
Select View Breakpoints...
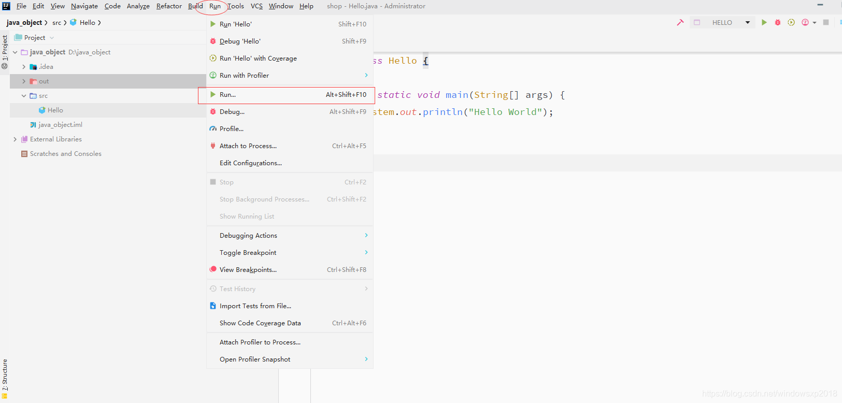tap(290, 270)
